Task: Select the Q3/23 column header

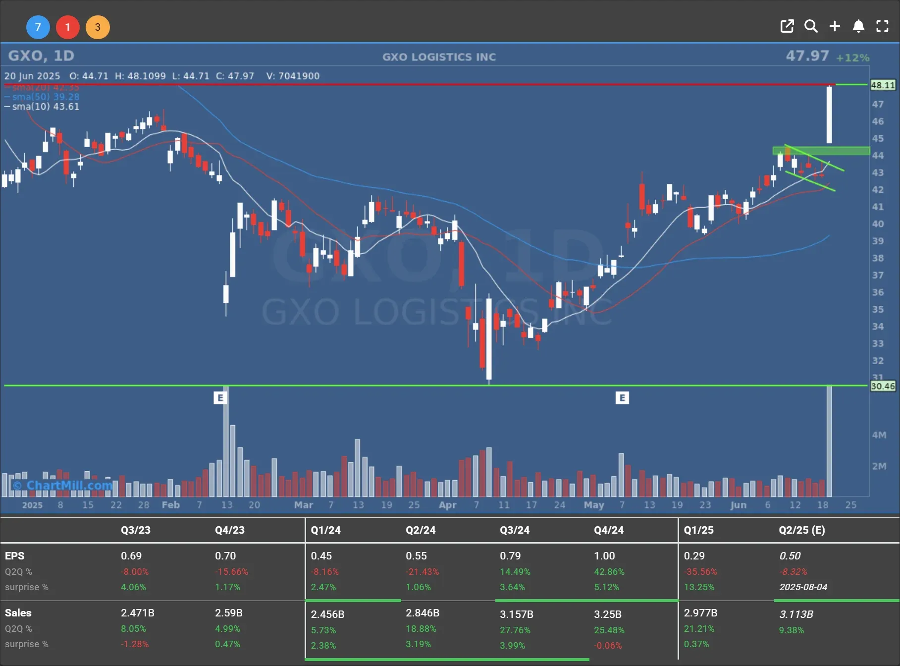Action: point(136,530)
